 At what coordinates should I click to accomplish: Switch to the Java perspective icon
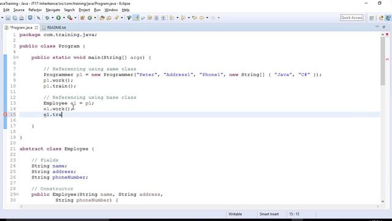[x=388, y=18]
